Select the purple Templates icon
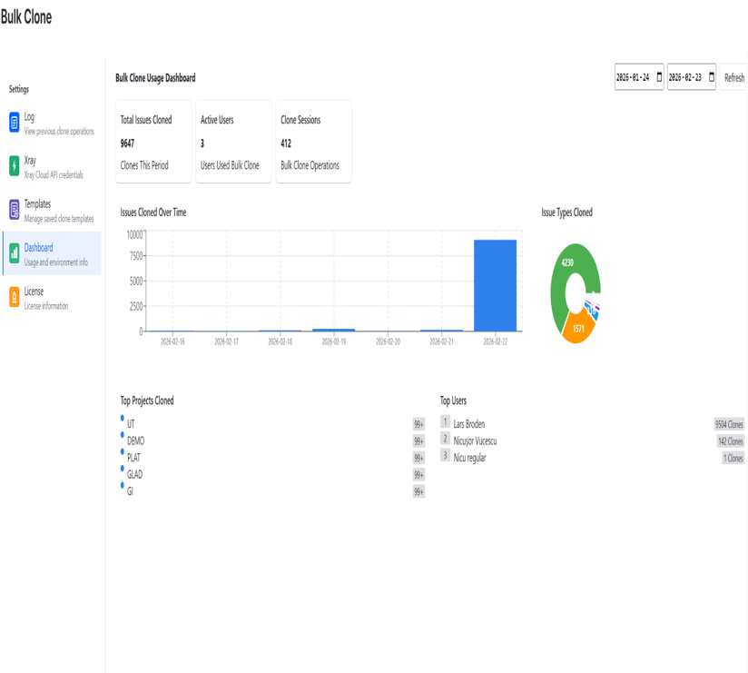Screen dimensions: 748x673 pos(15,210)
